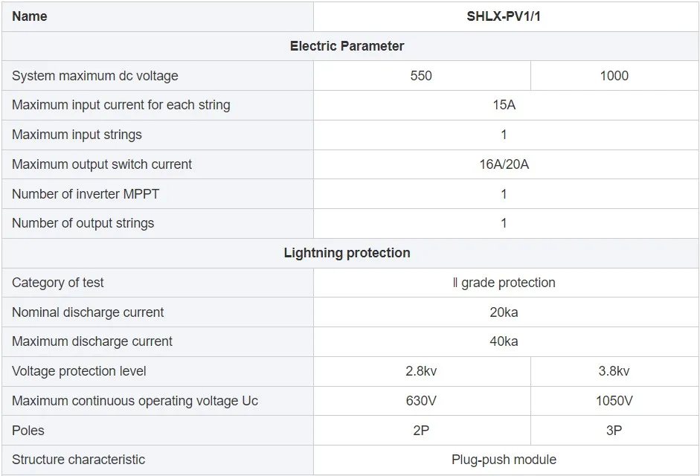
Task: Click the II grade protection cell
Action: tap(504, 283)
